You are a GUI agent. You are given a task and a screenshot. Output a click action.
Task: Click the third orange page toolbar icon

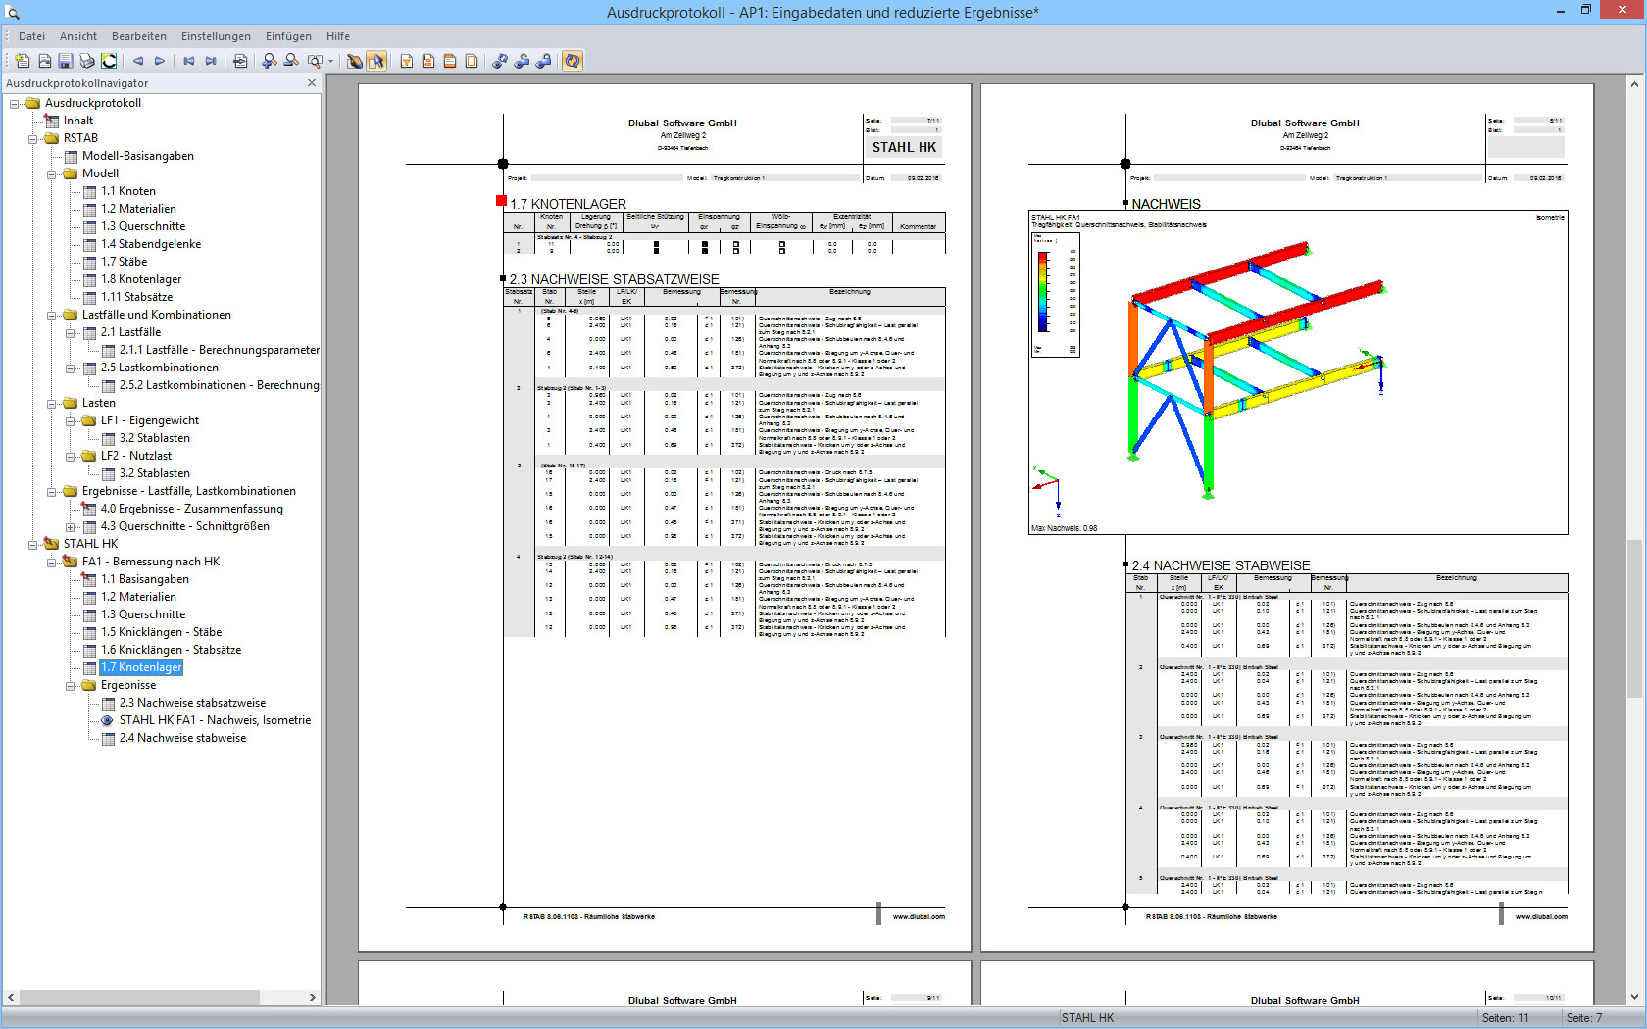450,61
